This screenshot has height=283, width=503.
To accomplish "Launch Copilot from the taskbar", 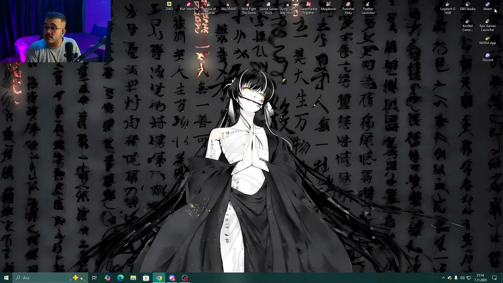I will click(107, 278).
